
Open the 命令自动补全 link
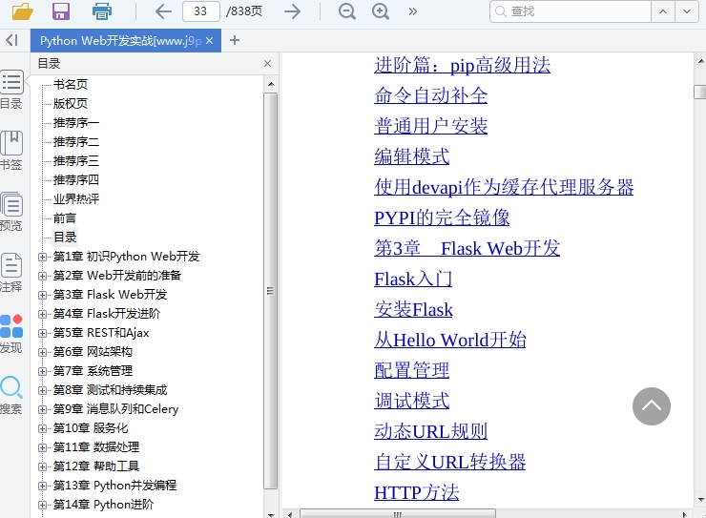(x=431, y=95)
